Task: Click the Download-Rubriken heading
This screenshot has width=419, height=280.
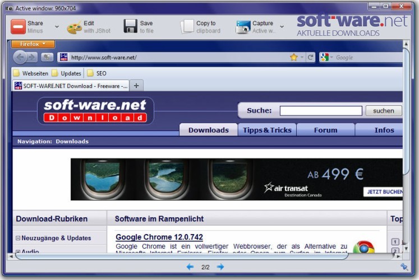Action: pos(52,218)
